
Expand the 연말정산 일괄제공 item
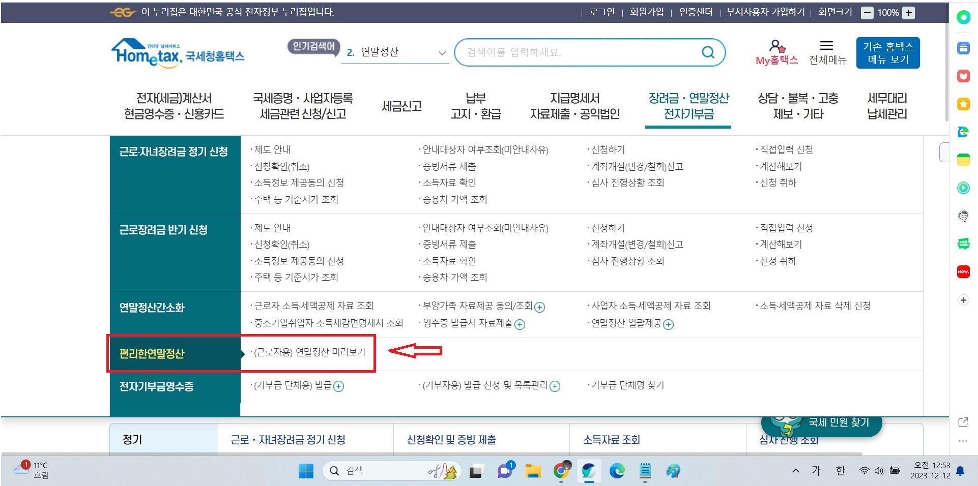(x=671, y=324)
